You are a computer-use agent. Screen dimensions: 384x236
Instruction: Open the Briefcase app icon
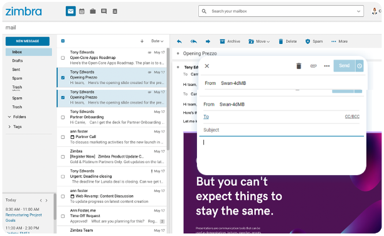point(93,11)
